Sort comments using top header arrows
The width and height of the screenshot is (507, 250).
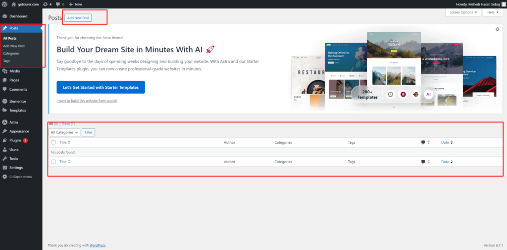428,142
